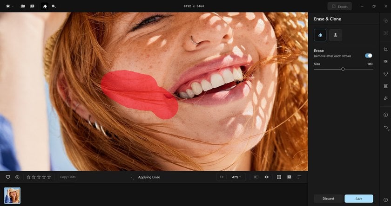Open the overlapping circles panel icon
Viewport: 391px width, 206px height.
point(385,20)
